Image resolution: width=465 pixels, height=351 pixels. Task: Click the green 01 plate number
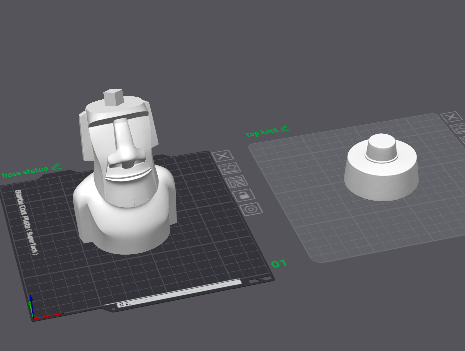click(279, 263)
